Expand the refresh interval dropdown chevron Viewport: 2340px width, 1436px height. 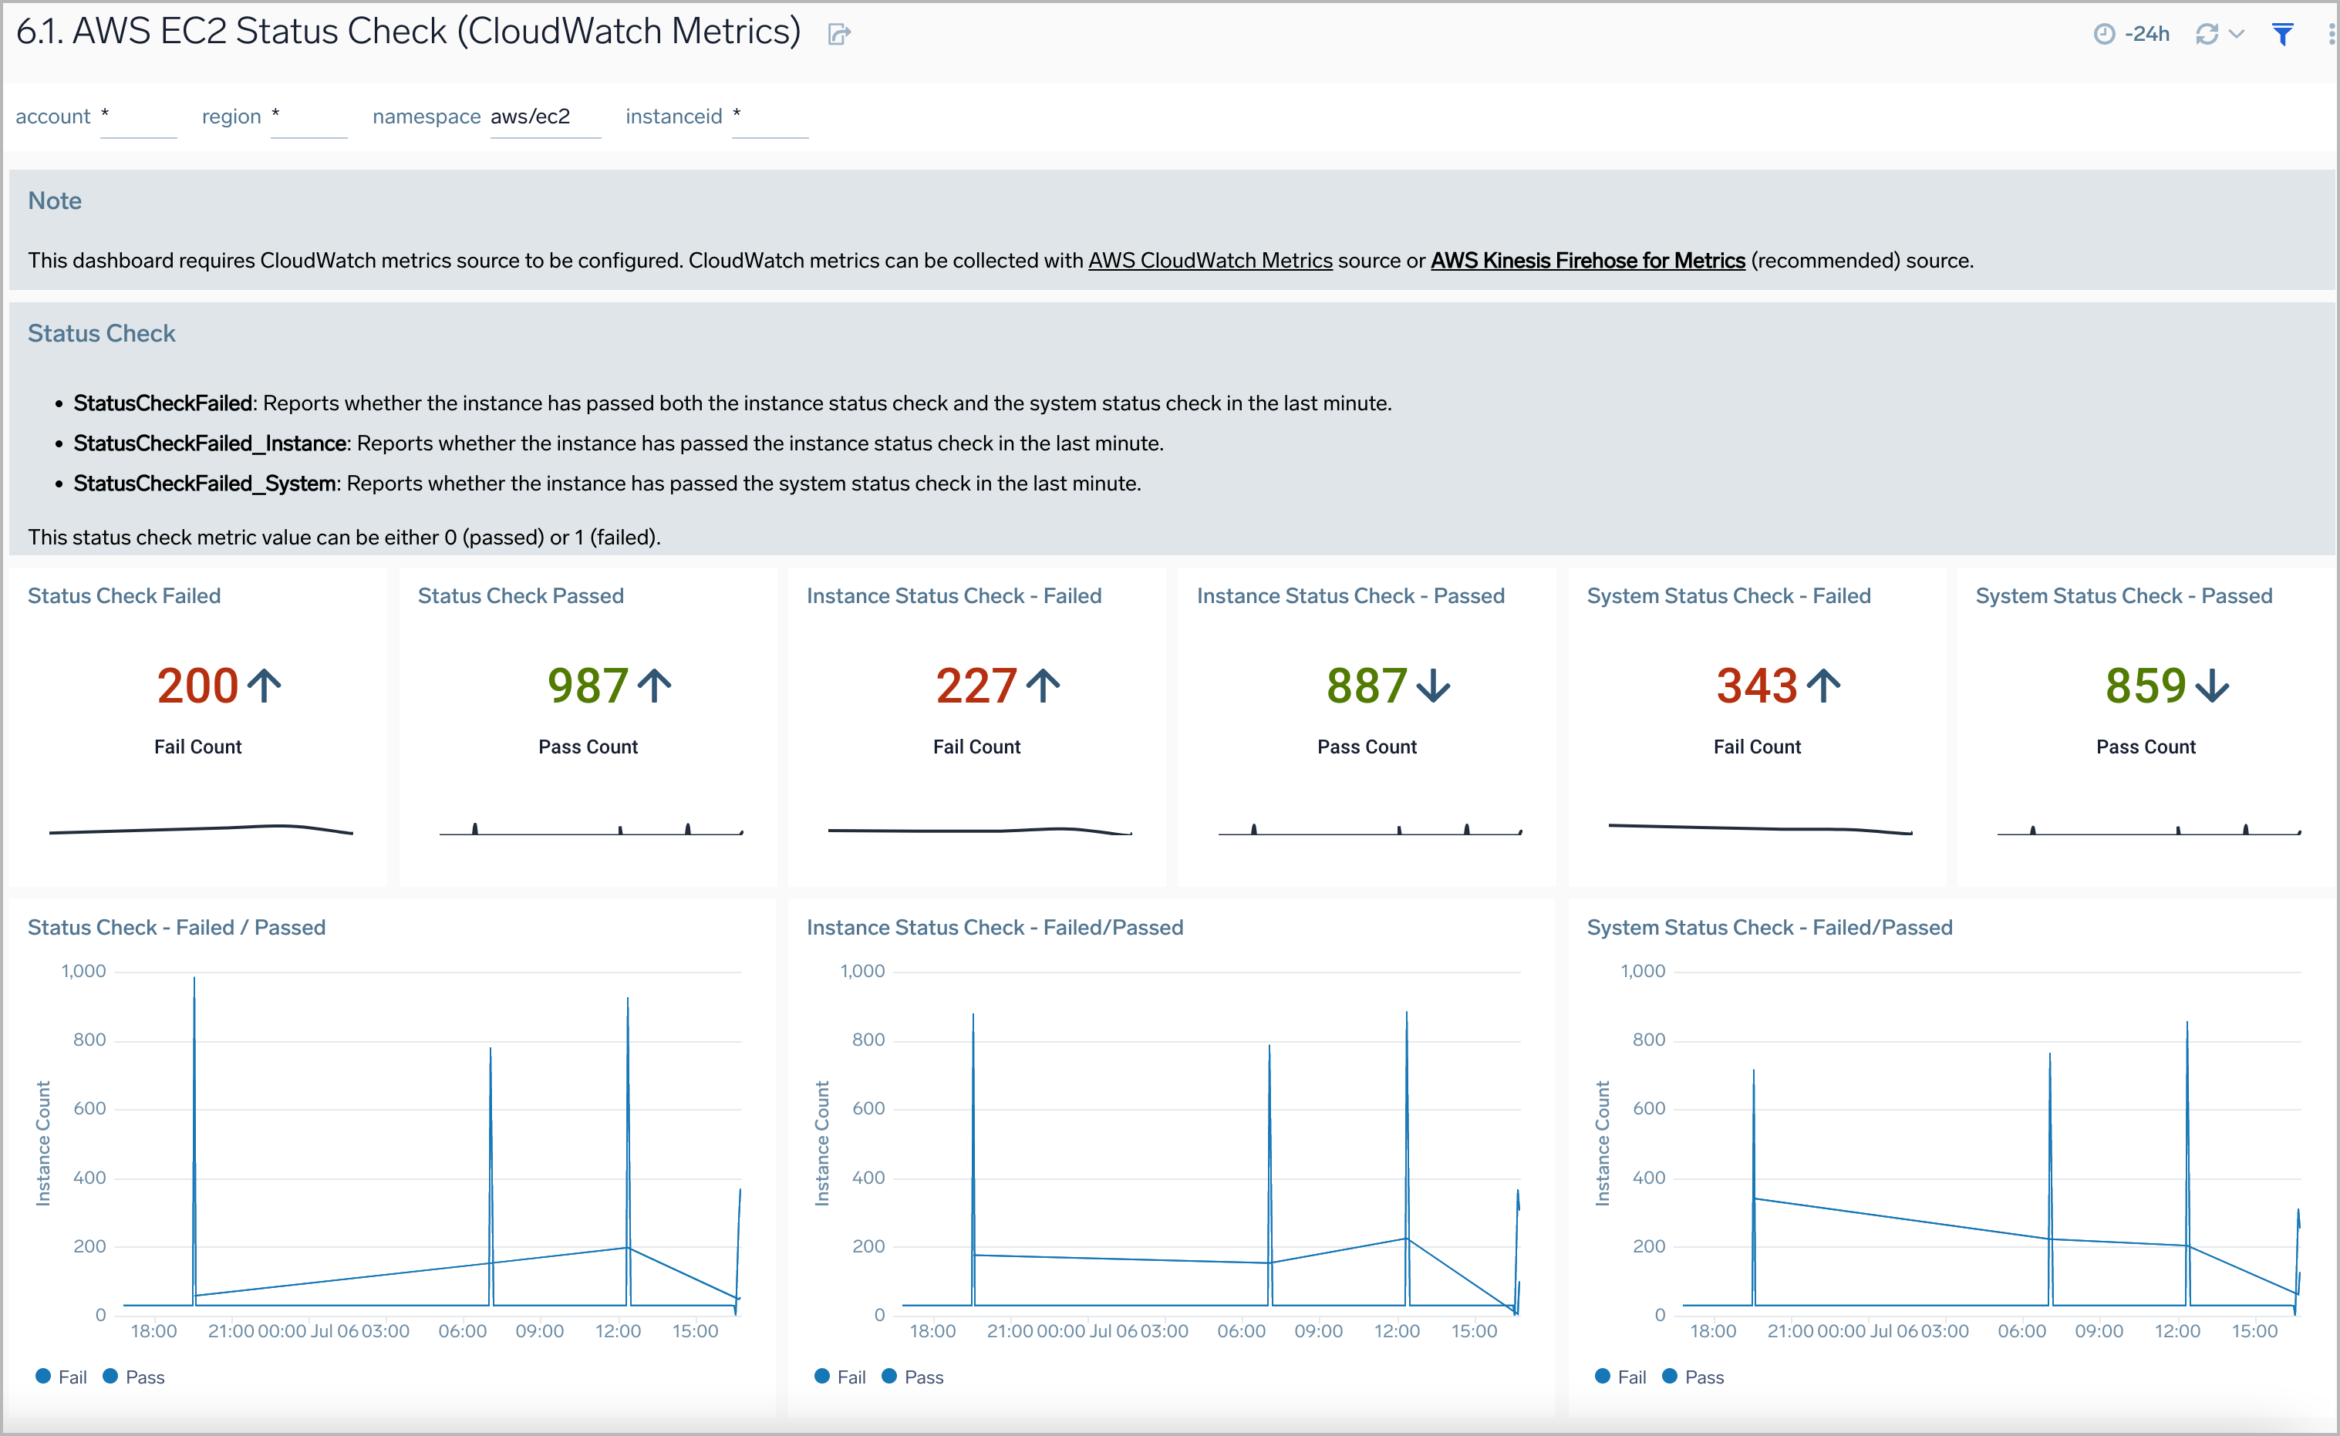click(2237, 34)
